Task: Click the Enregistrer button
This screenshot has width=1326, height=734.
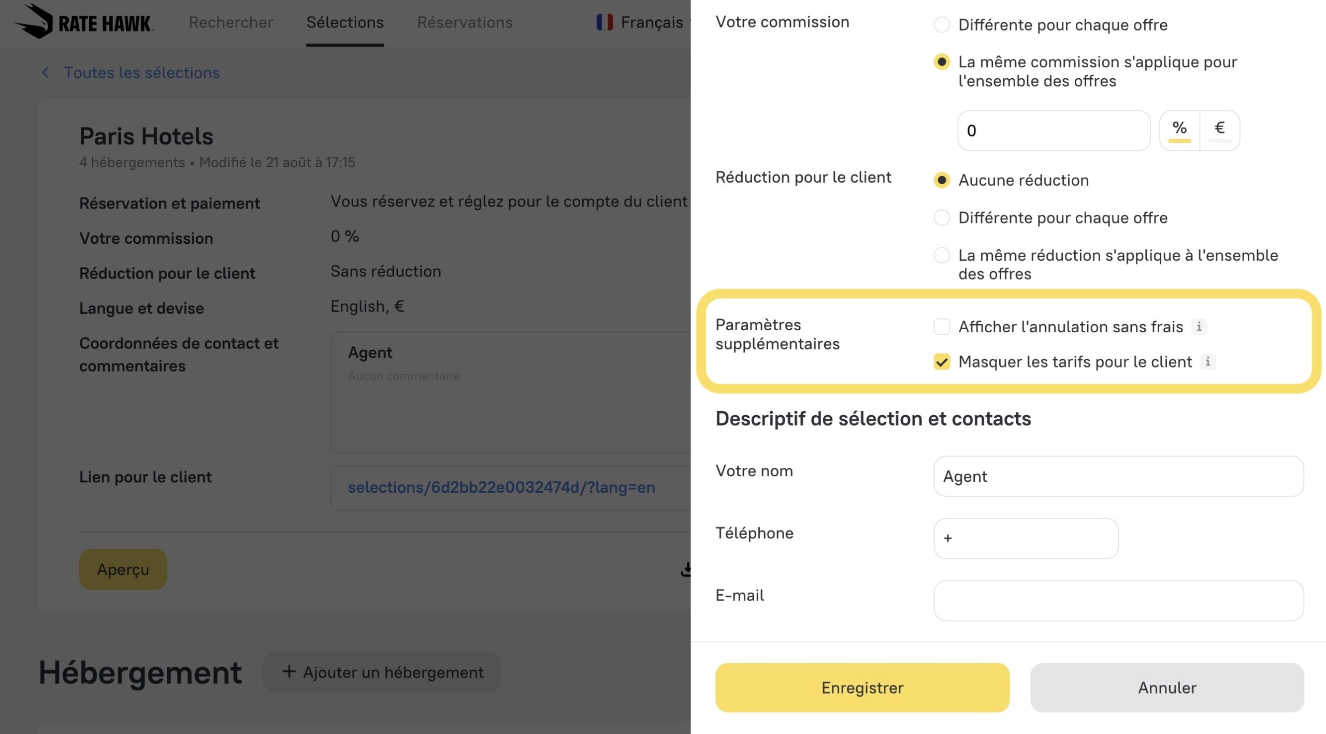Action: [x=862, y=687]
